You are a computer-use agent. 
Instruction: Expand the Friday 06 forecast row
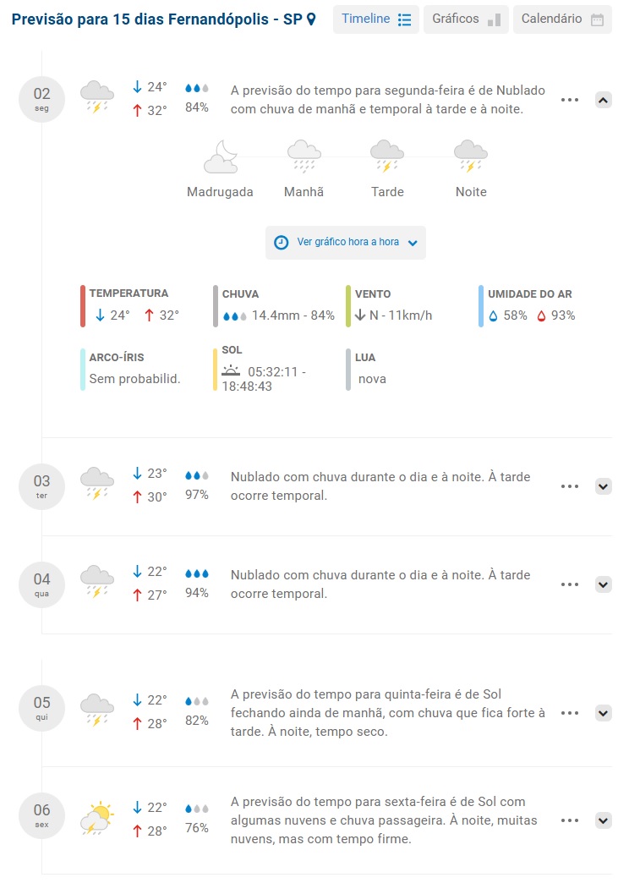tap(603, 820)
